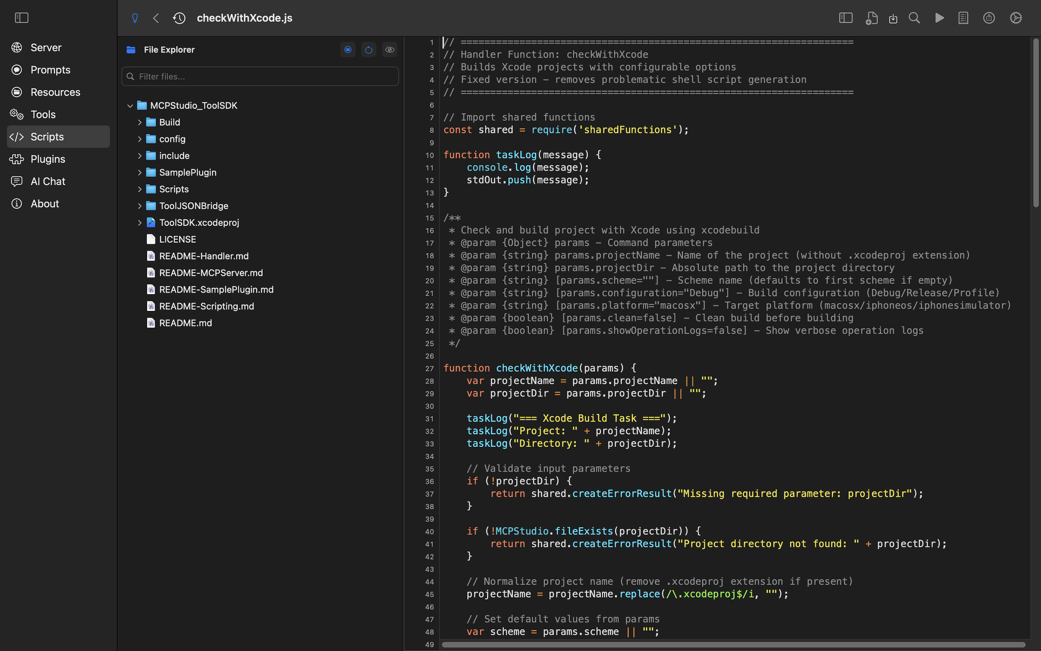Click the Scripts code brackets icon
The width and height of the screenshot is (1041, 651).
[x=17, y=137]
